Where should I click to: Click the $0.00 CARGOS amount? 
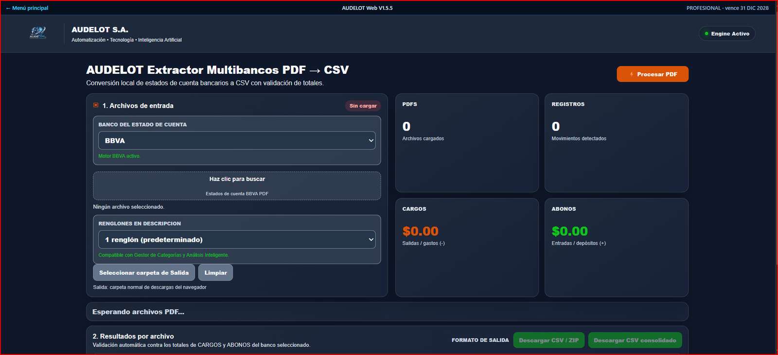pos(421,231)
